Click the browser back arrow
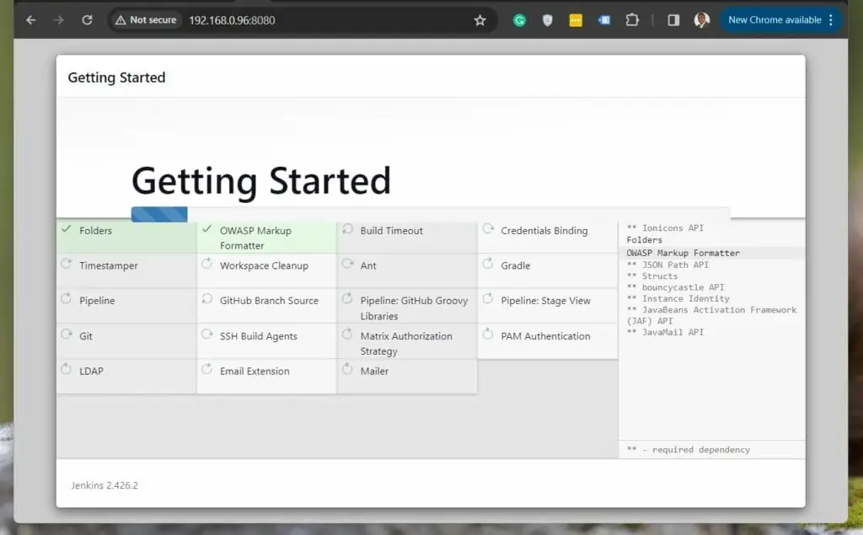This screenshot has width=863, height=535. pos(31,20)
